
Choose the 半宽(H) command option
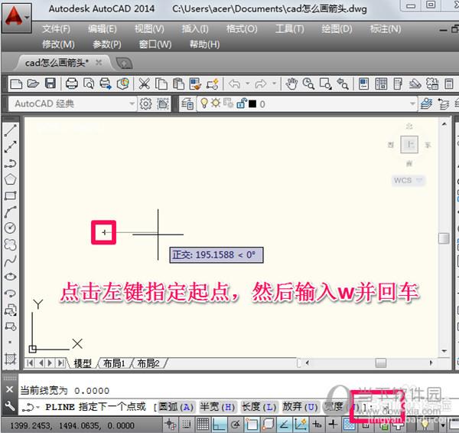(217, 407)
